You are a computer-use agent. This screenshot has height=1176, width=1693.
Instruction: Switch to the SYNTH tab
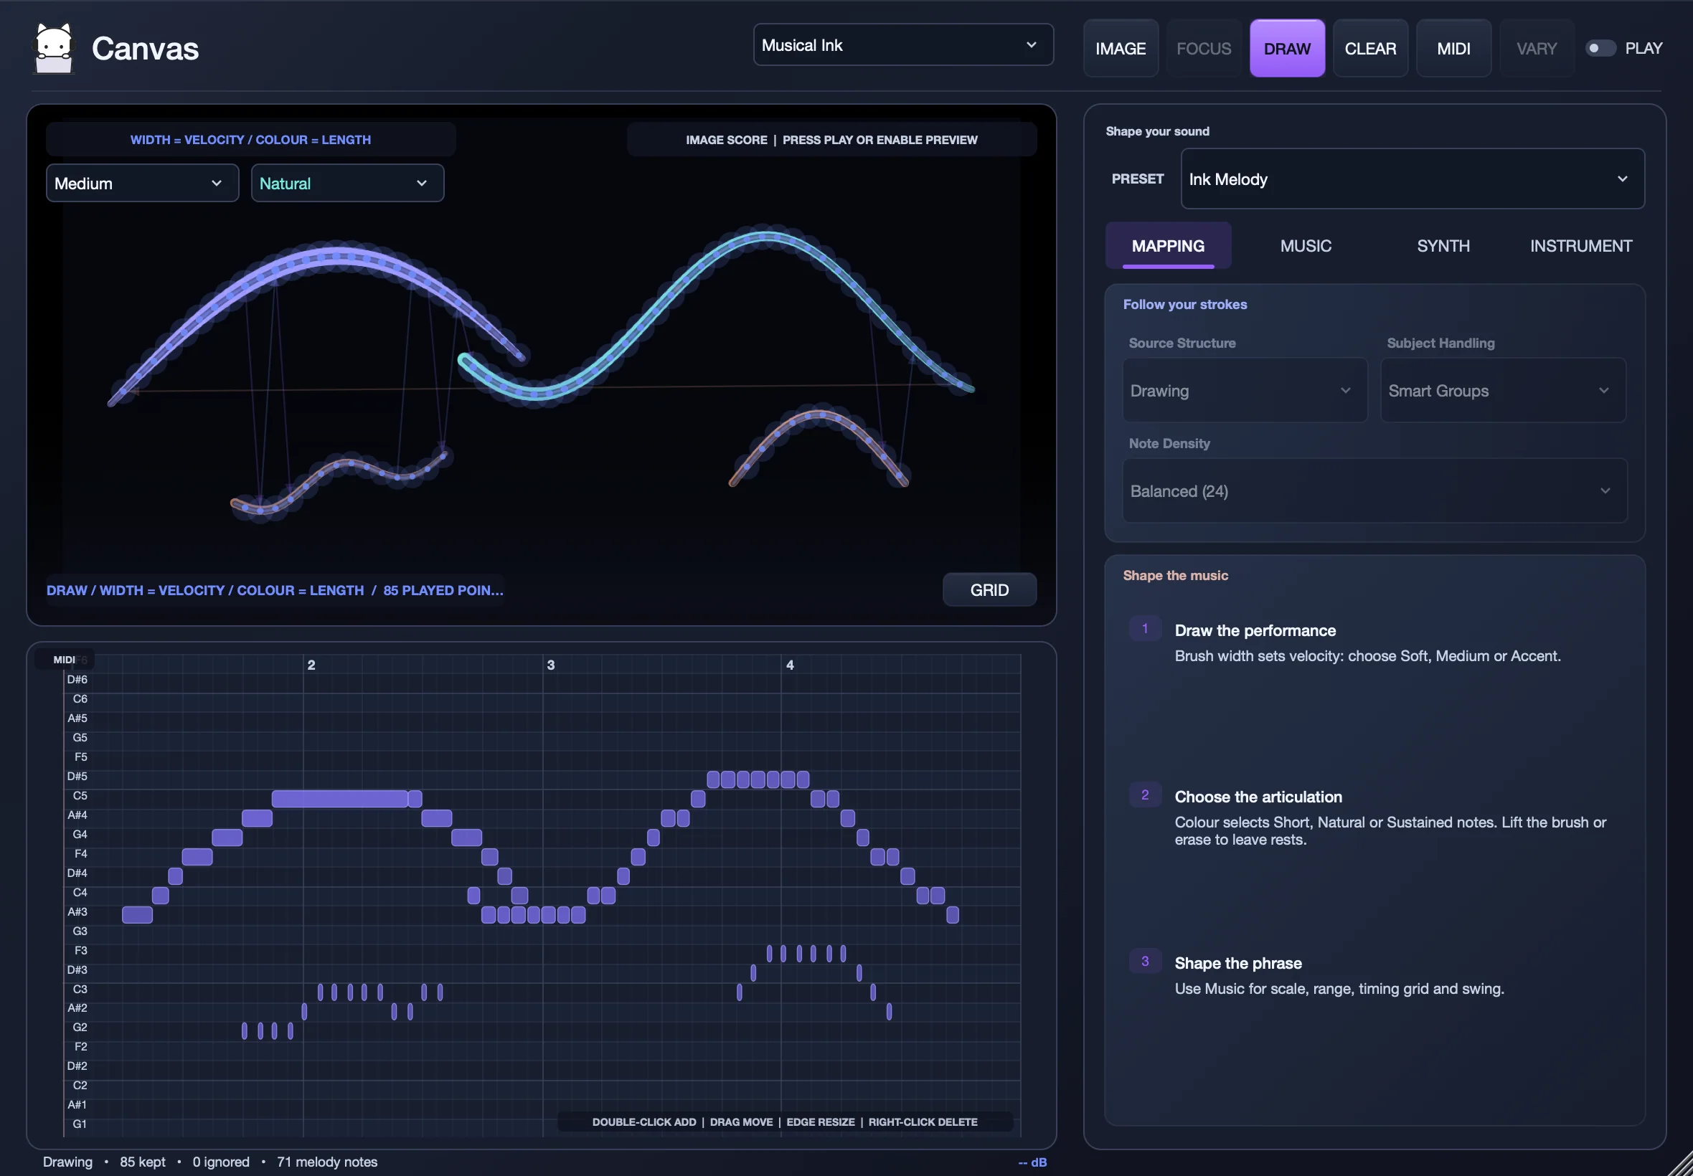tap(1443, 246)
